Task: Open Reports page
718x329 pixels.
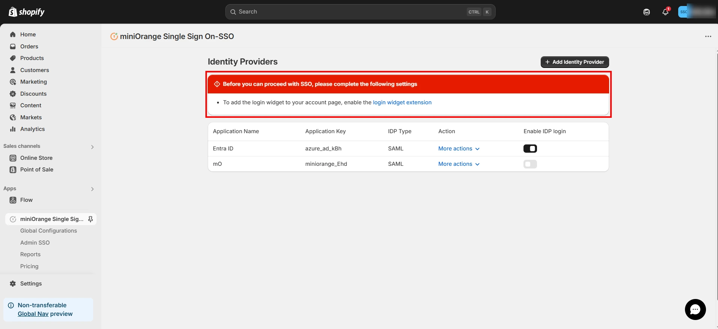Action: click(30, 254)
